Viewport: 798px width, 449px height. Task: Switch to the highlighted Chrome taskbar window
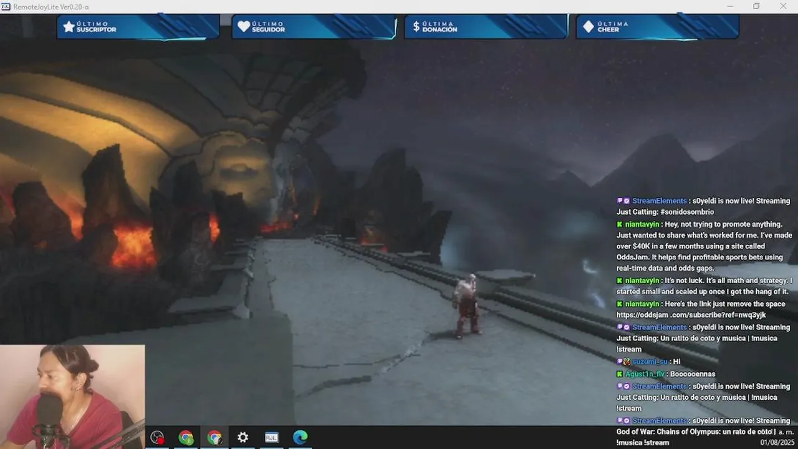[x=214, y=437]
